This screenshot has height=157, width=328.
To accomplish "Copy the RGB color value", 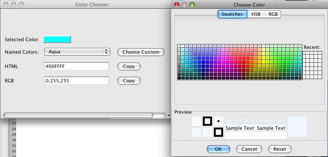I will pyautogui.click(x=129, y=81).
